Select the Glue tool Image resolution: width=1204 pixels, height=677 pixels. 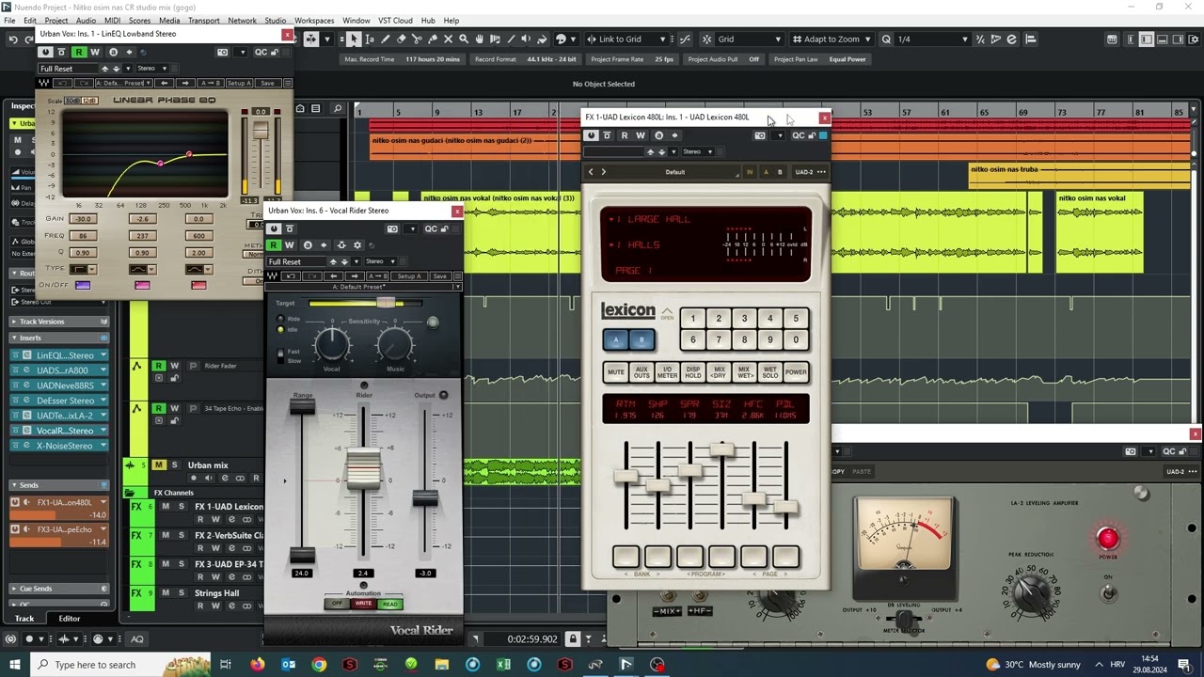pyautogui.click(x=433, y=39)
